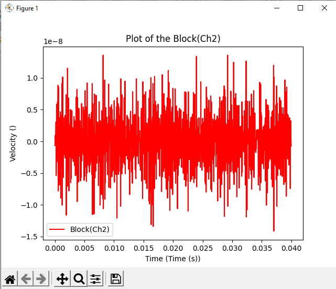Viewport: 336px width, 289px height.
Task: Click the 0.015 x-axis tick label
Action: (144, 248)
